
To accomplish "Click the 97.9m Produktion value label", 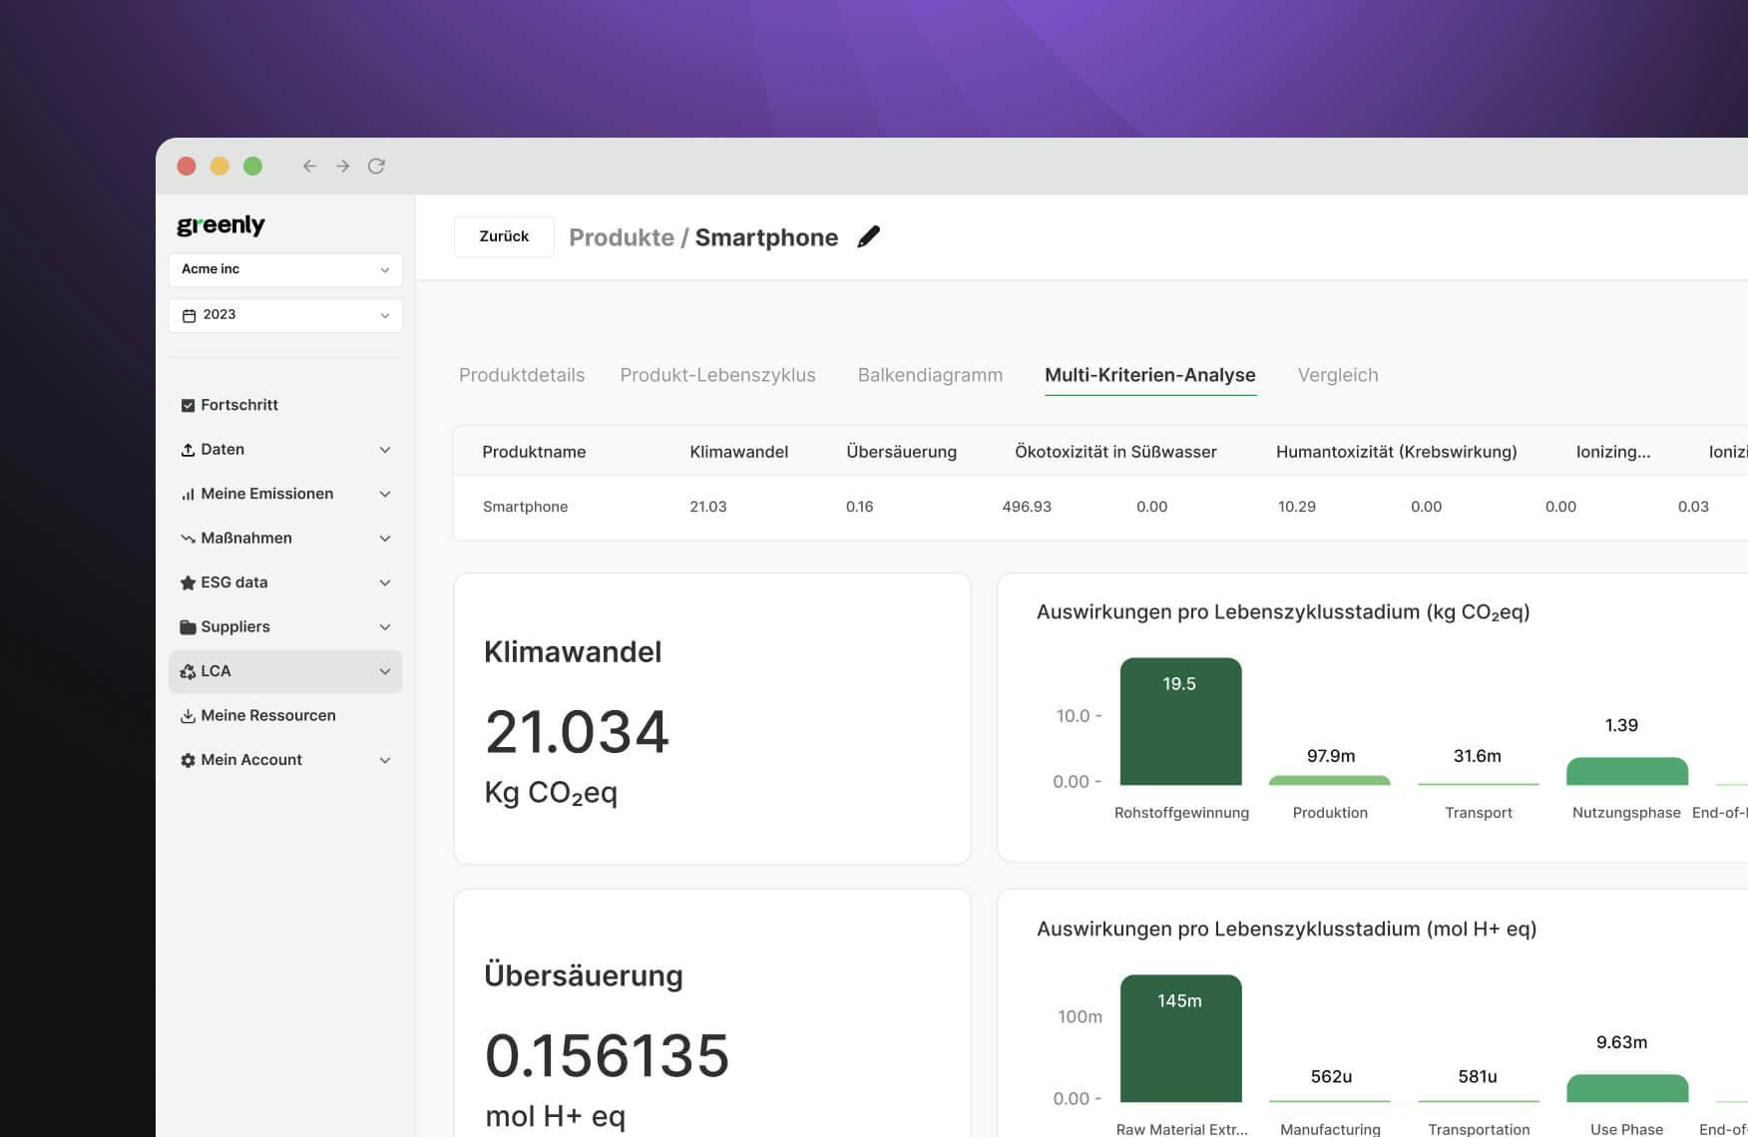I will pyautogui.click(x=1331, y=756).
